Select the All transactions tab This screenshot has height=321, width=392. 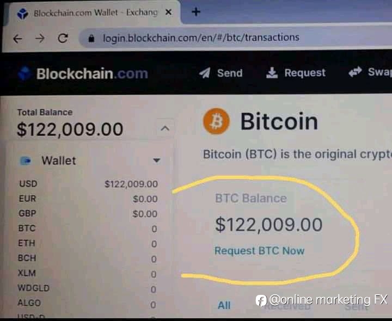(224, 305)
